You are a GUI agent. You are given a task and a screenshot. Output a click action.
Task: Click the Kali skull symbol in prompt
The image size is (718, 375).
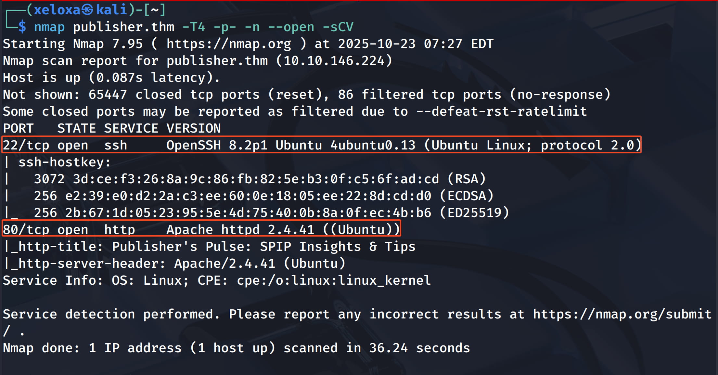(x=87, y=10)
